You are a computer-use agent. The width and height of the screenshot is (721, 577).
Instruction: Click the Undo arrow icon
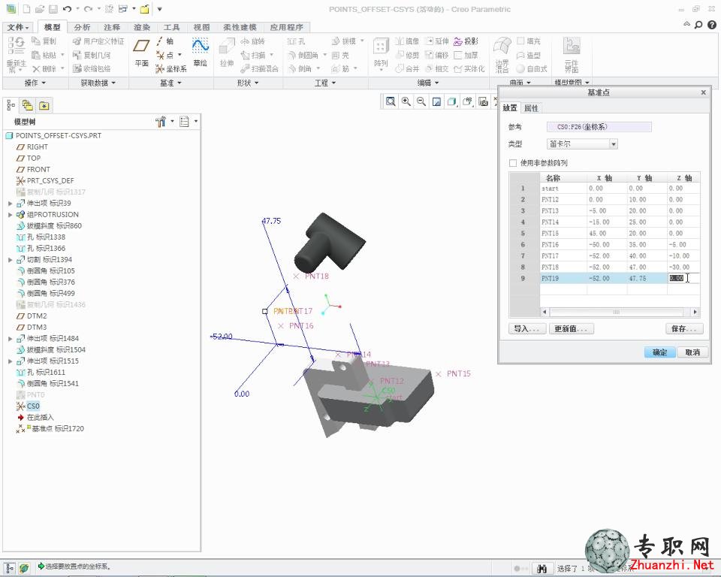click(67, 9)
